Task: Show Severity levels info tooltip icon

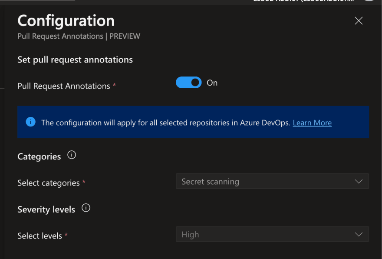Action: pos(86,208)
